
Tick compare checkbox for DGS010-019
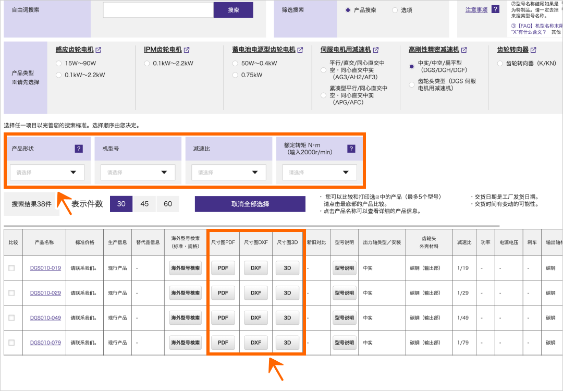(x=11, y=268)
